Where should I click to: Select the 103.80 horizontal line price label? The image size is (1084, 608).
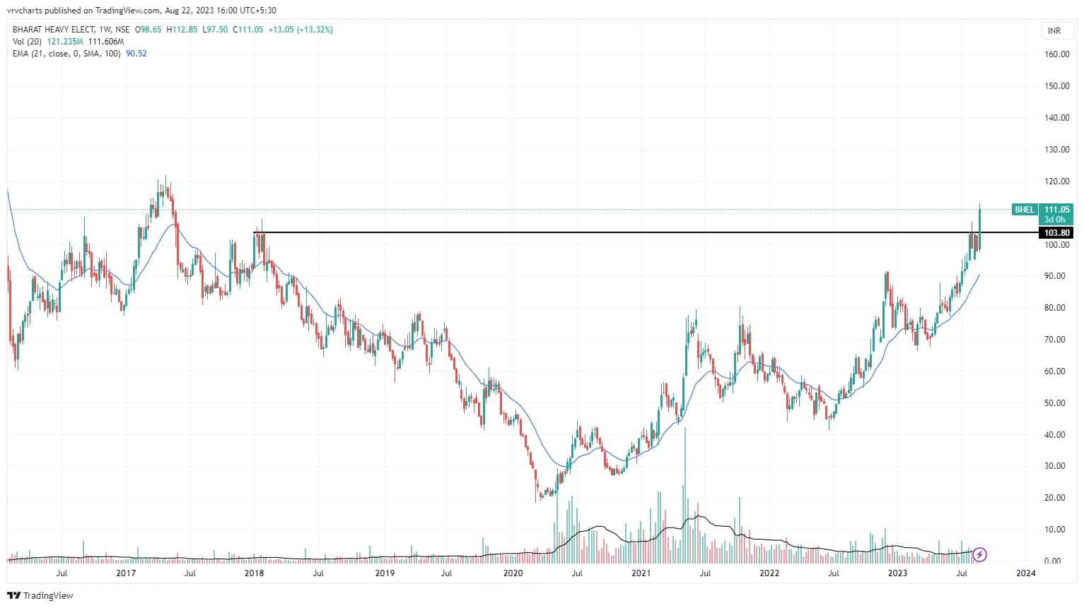(x=1056, y=233)
